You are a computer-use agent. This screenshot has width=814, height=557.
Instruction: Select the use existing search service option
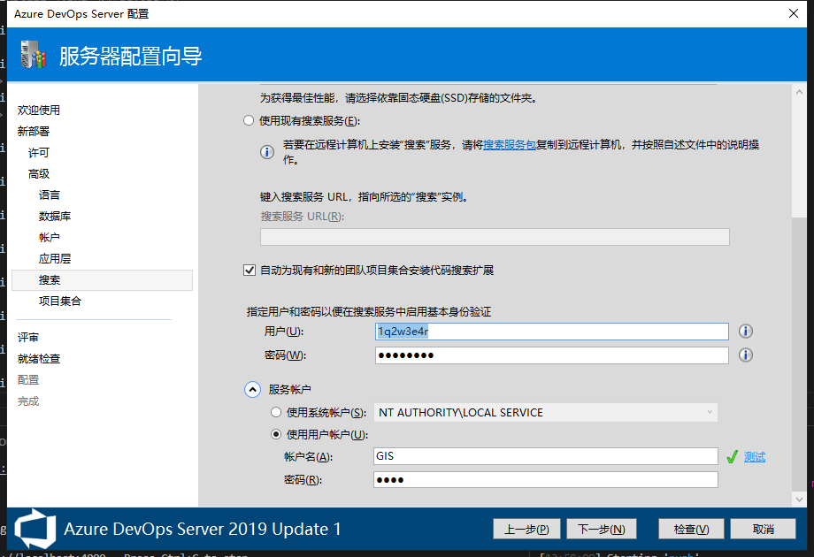point(249,121)
